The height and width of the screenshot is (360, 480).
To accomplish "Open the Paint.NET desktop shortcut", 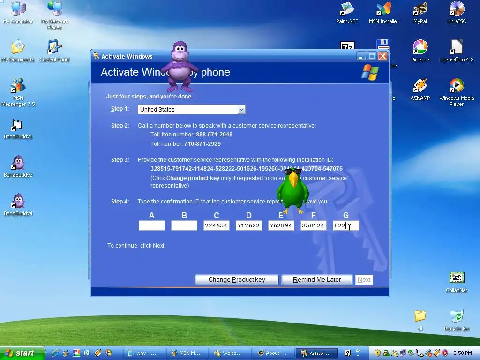I will click(x=347, y=13).
